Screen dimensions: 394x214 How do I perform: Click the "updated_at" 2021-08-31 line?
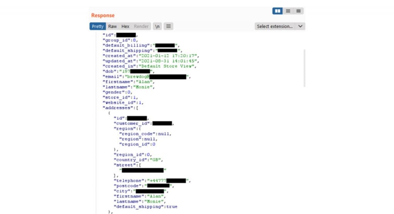[151, 61]
